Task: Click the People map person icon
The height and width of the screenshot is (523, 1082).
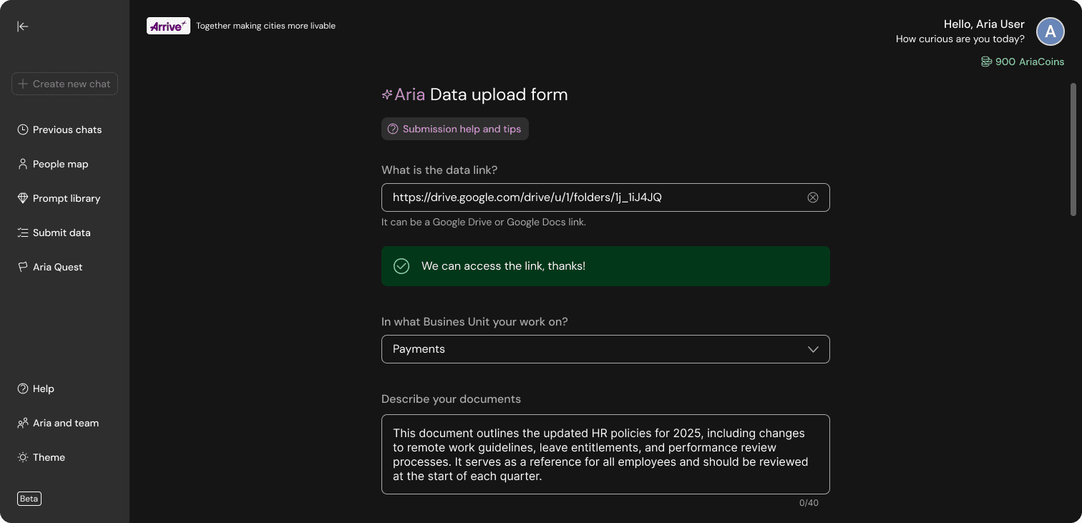Action: click(23, 164)
